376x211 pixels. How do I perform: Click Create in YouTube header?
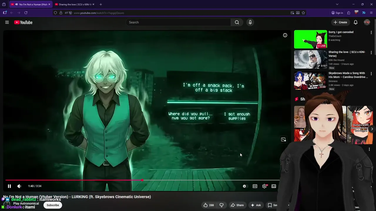click(x=340, y=22)
